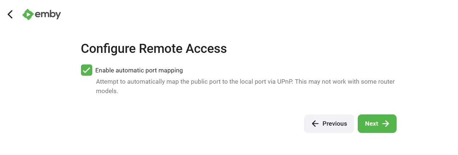Screen dimensions: 458x155
Task: Return to the Previous wizard step
Action: pos(329,124)
